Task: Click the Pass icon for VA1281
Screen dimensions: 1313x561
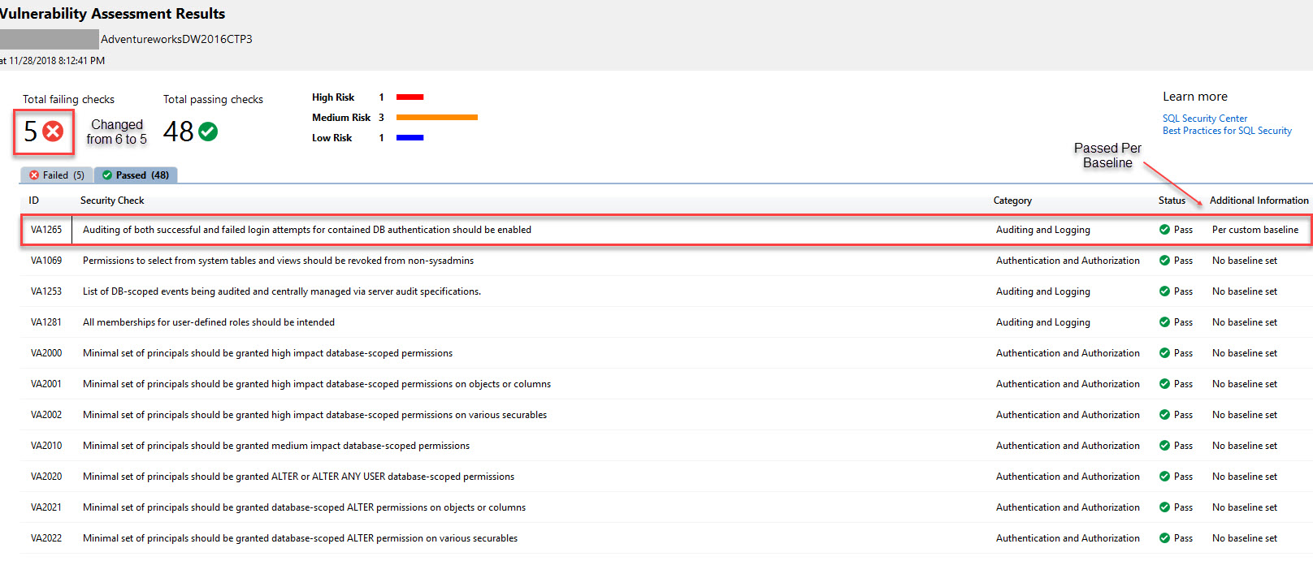Action: pyautogui.click(x=1164, y=322)
